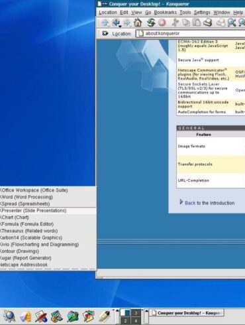245x325 pixels.
Task: Click the greyed Print Frame printer icon
Action: coord(221,23)
